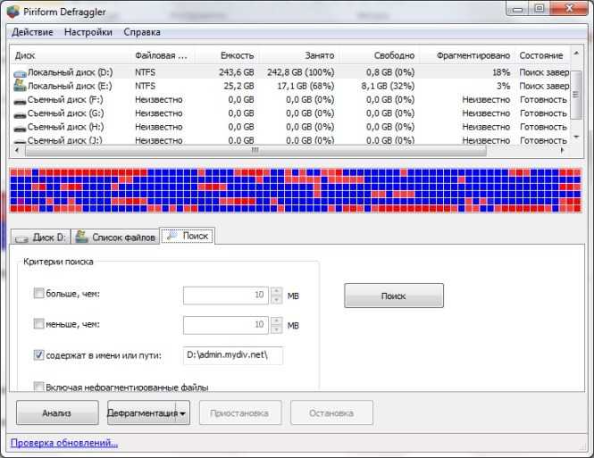Switch to the Диск D: tab
This screenshot has width=594, height=458.
coord(41,237)
